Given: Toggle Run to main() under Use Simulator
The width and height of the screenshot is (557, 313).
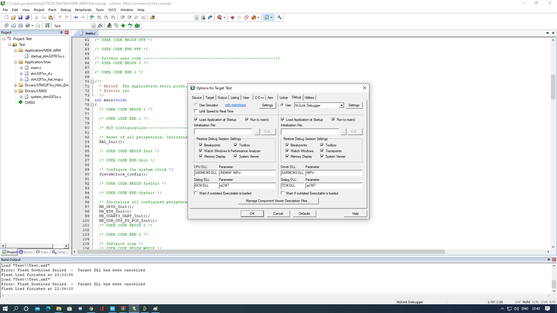Looking at the screenshot, I should pos(247,120).
